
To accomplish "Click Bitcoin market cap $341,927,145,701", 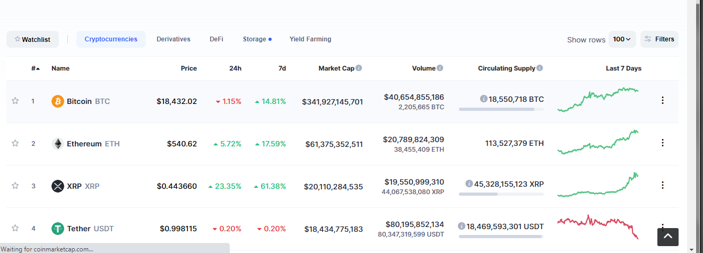I will [x=333, y=101].
